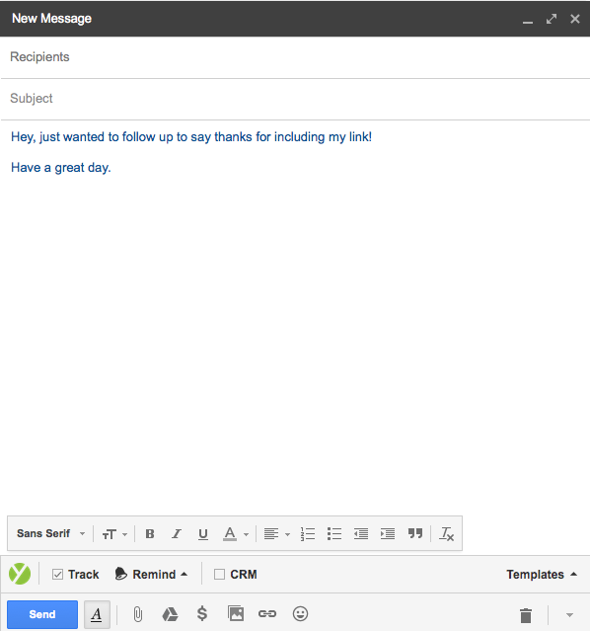Insert a bulleted list
Viewport: 590px width, 631px height.
pyautogui.click(x=334, y=534)
